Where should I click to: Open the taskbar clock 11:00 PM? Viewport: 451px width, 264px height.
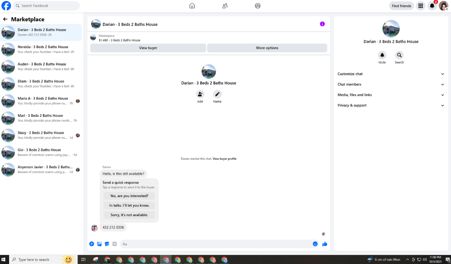coord(435,259)
